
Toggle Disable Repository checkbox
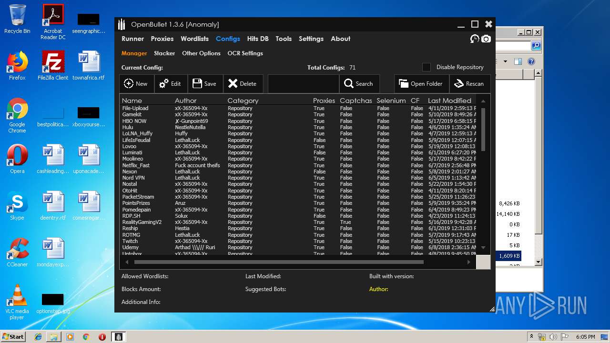427,67
